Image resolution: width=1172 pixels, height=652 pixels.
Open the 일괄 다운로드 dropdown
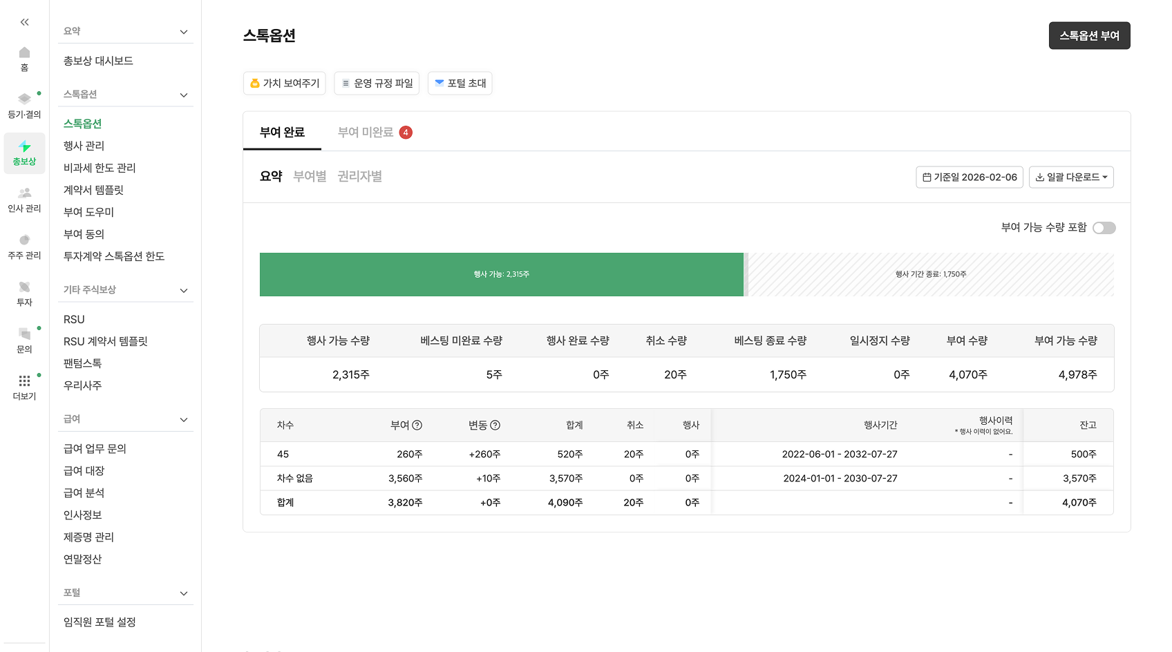pos(1070,178)
